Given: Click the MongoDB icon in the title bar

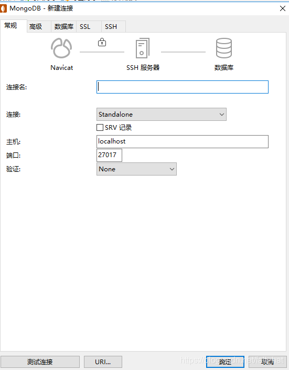Looking at the screenshot, I should pyautogui.click(x=3, y=8).
